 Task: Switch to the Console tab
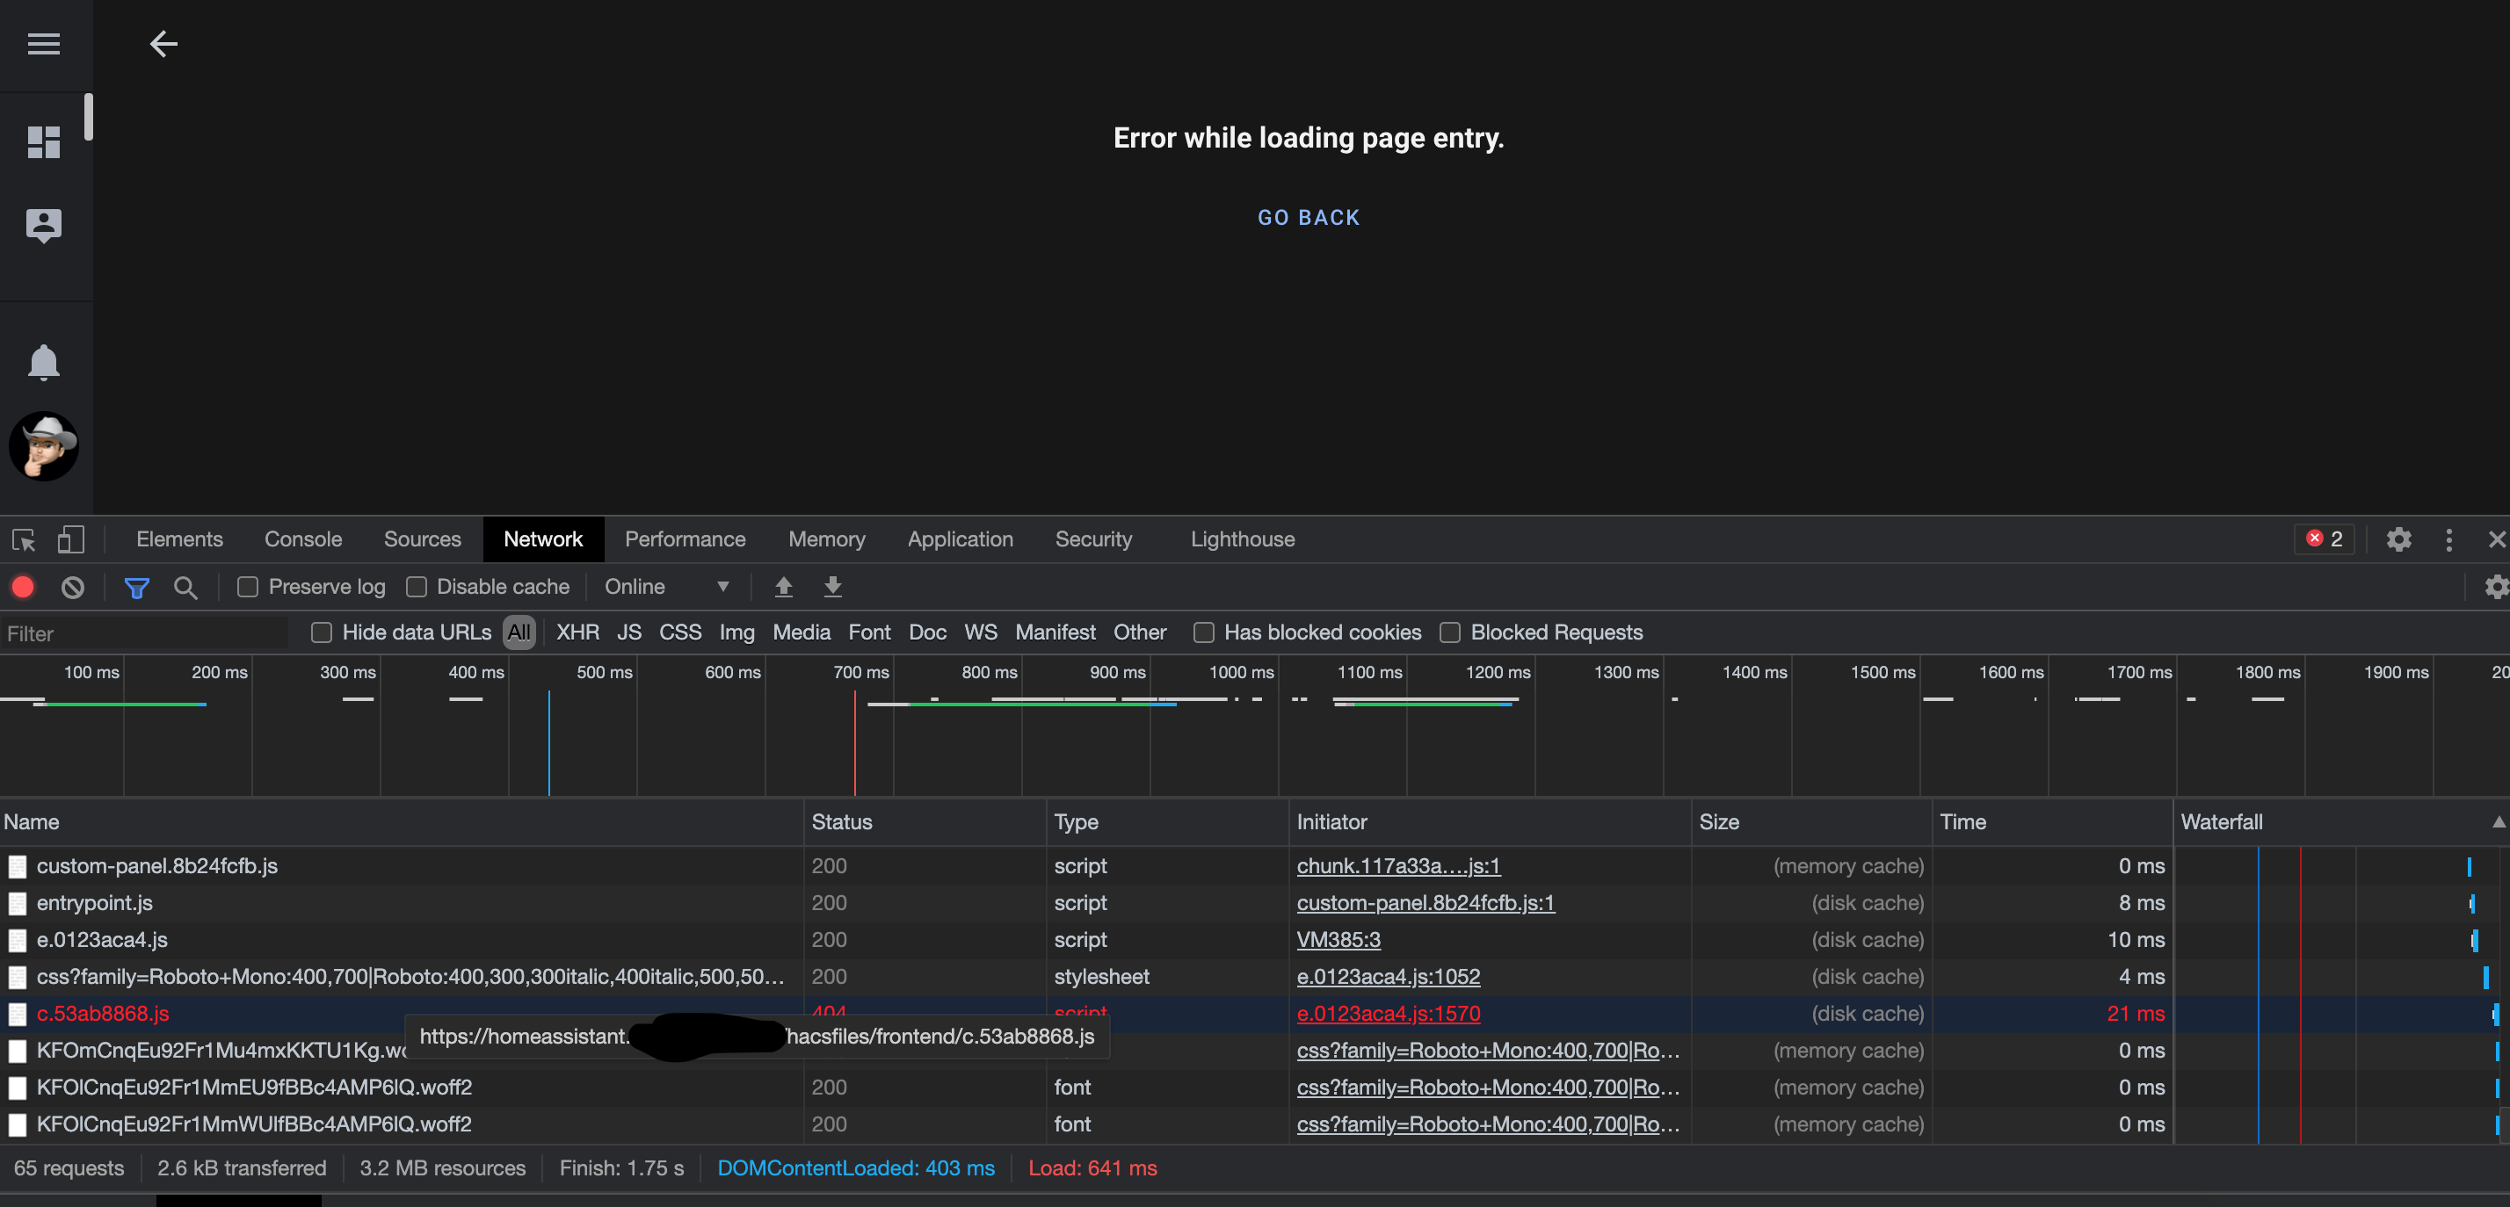pyautogui.click(x=303, y=538)
